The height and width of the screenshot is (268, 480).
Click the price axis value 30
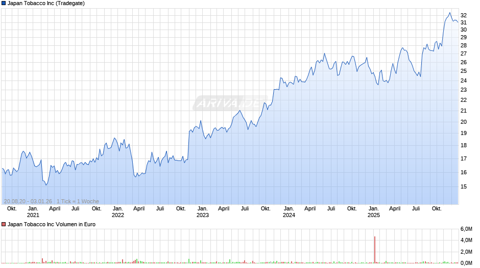(x=464, y=30)
